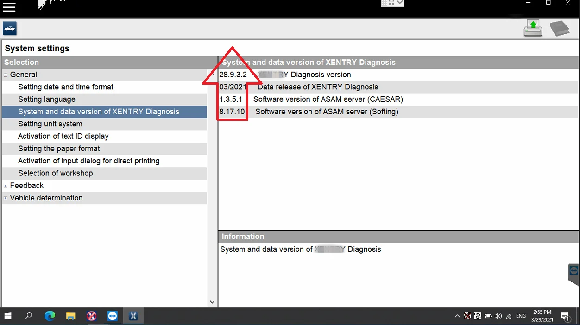Click the network tray icon
The height and width of the screenshot is (325, 580).
[509, 316]
